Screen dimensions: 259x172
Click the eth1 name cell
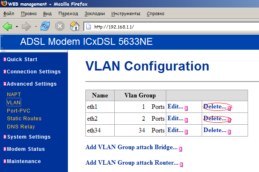coord(100,107)
